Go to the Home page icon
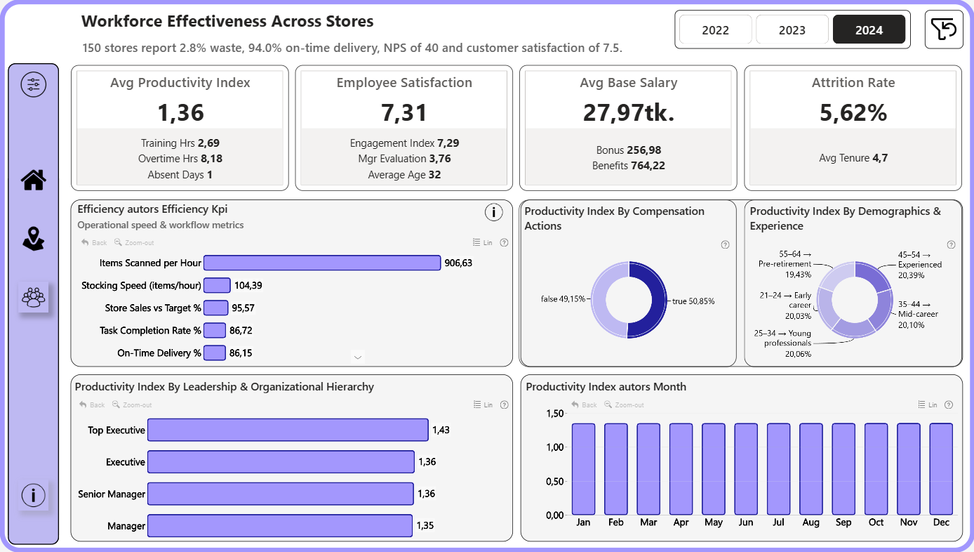The width and height of the screenshot is (974, 552). [33, 180]
